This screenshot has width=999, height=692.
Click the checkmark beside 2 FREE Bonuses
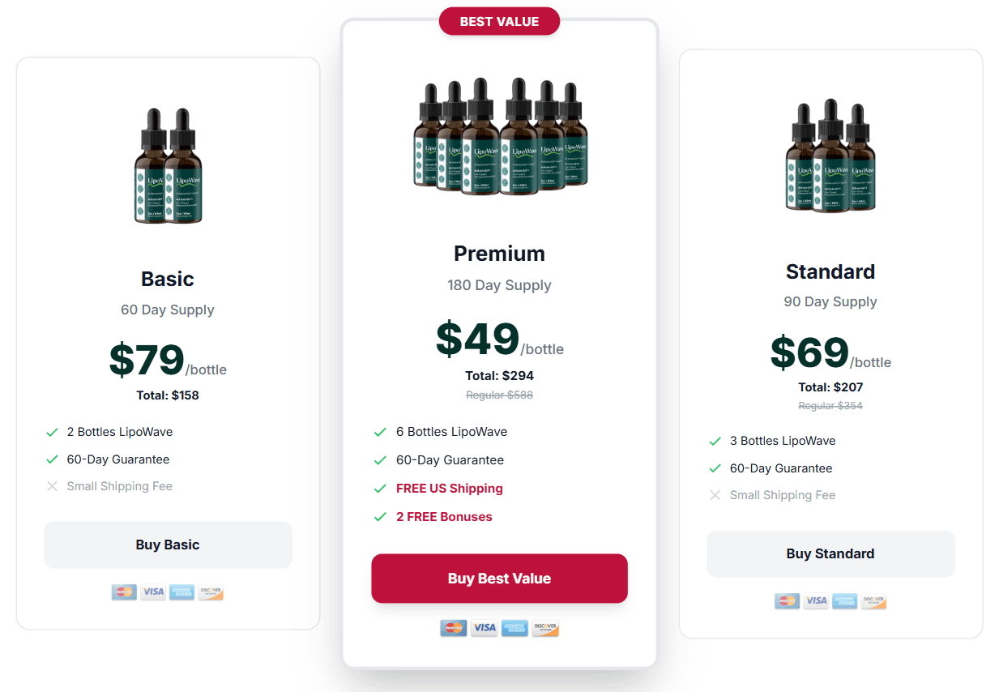pos(380,516)
